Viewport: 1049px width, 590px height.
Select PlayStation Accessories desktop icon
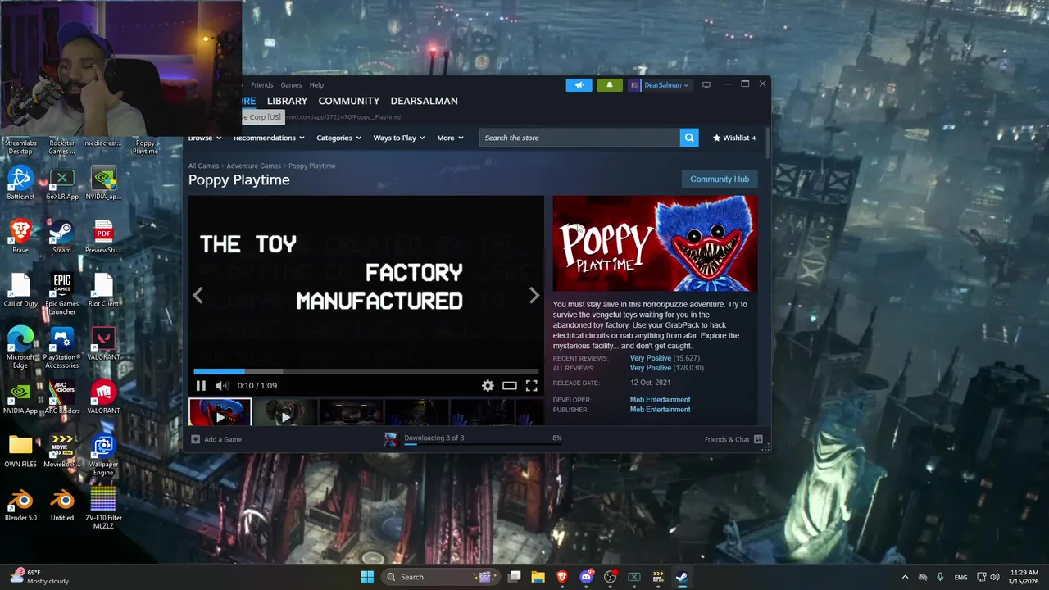pyautogui.click(x=62, y=347)
